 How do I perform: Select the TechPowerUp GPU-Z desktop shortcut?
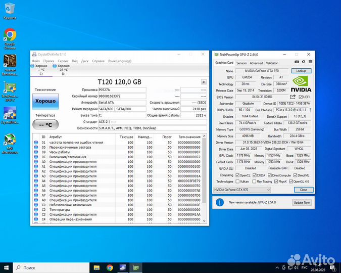pos(10,91)
